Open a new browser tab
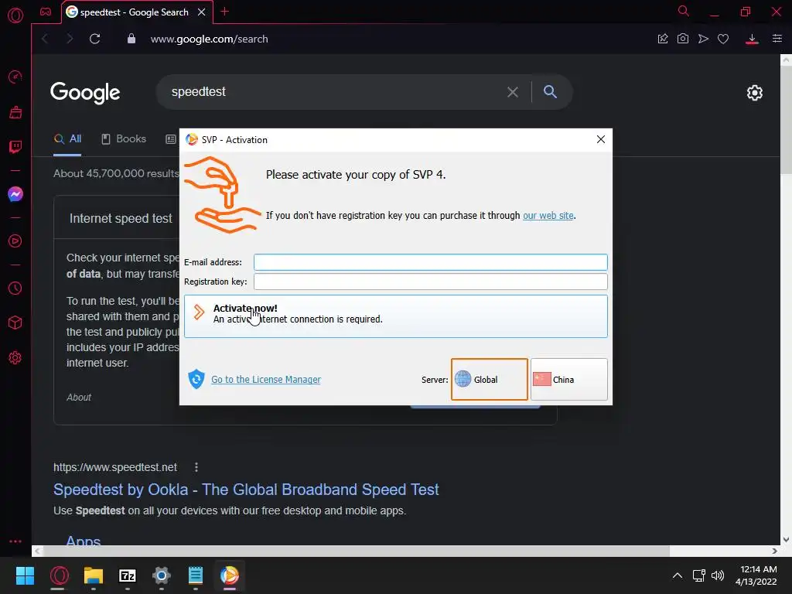Image resolution: width=792 pixels, height=594 pixels. tap(225, 12)
